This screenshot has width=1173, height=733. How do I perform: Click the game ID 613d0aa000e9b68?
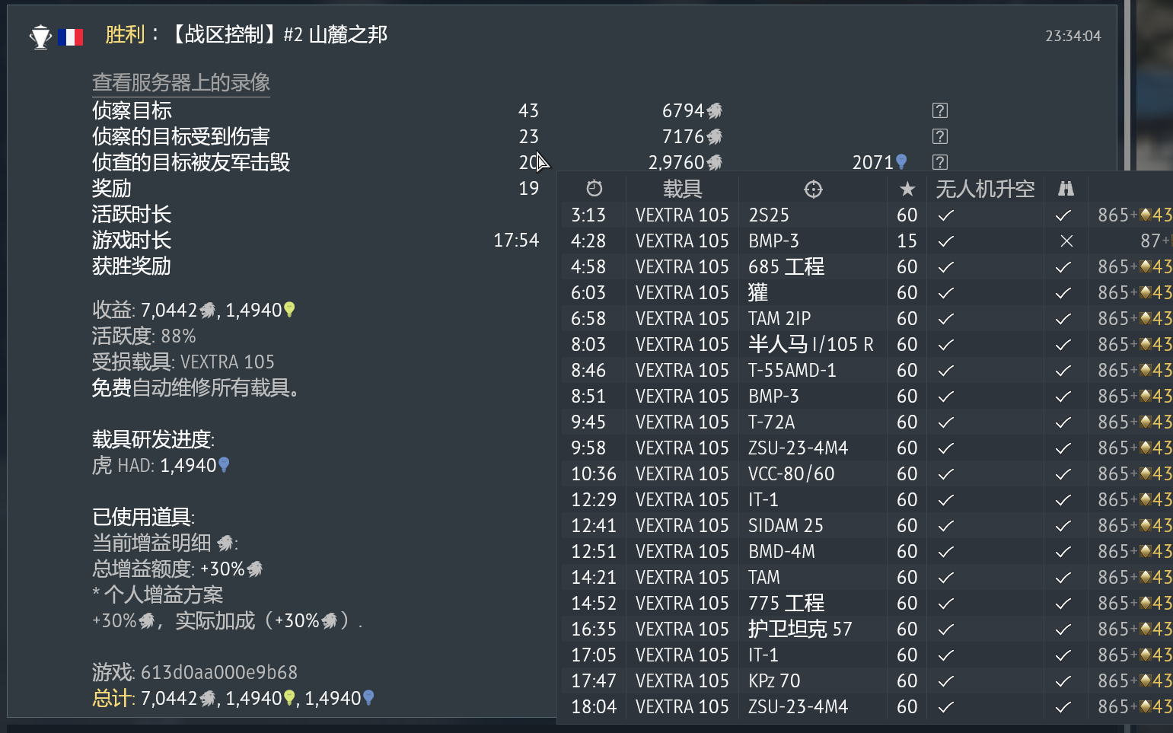tap(219, 672)
